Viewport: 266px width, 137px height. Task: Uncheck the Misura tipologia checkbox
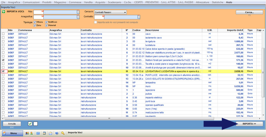click(35, 22)
